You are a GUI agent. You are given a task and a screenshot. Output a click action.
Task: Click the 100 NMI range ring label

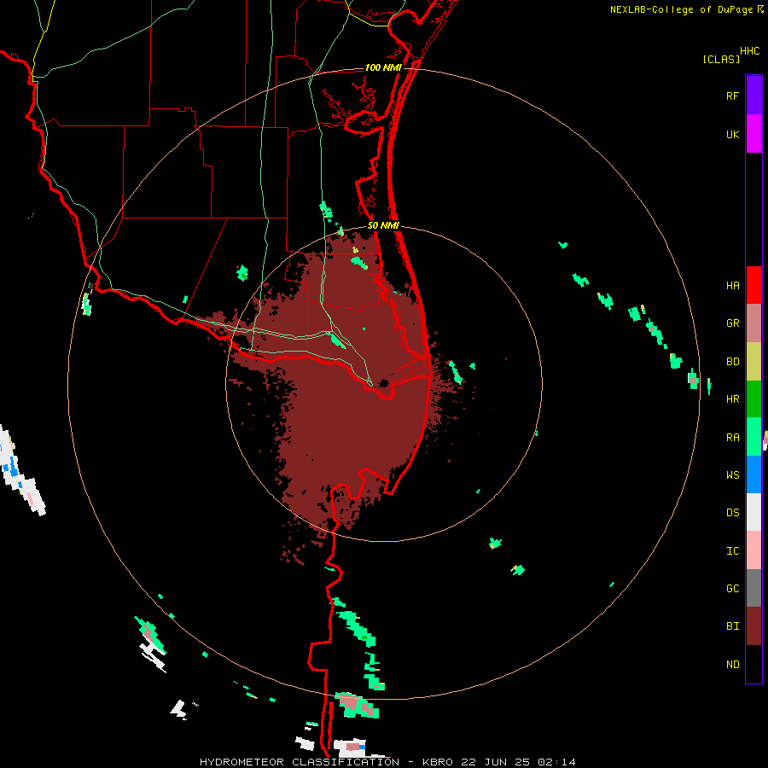pyautogui.click(x=383, y=67)
